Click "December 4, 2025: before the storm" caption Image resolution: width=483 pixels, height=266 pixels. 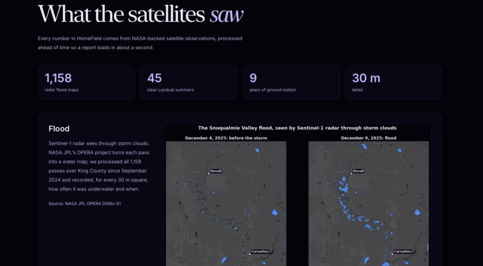pyautogui.click(x=226, y=138)
